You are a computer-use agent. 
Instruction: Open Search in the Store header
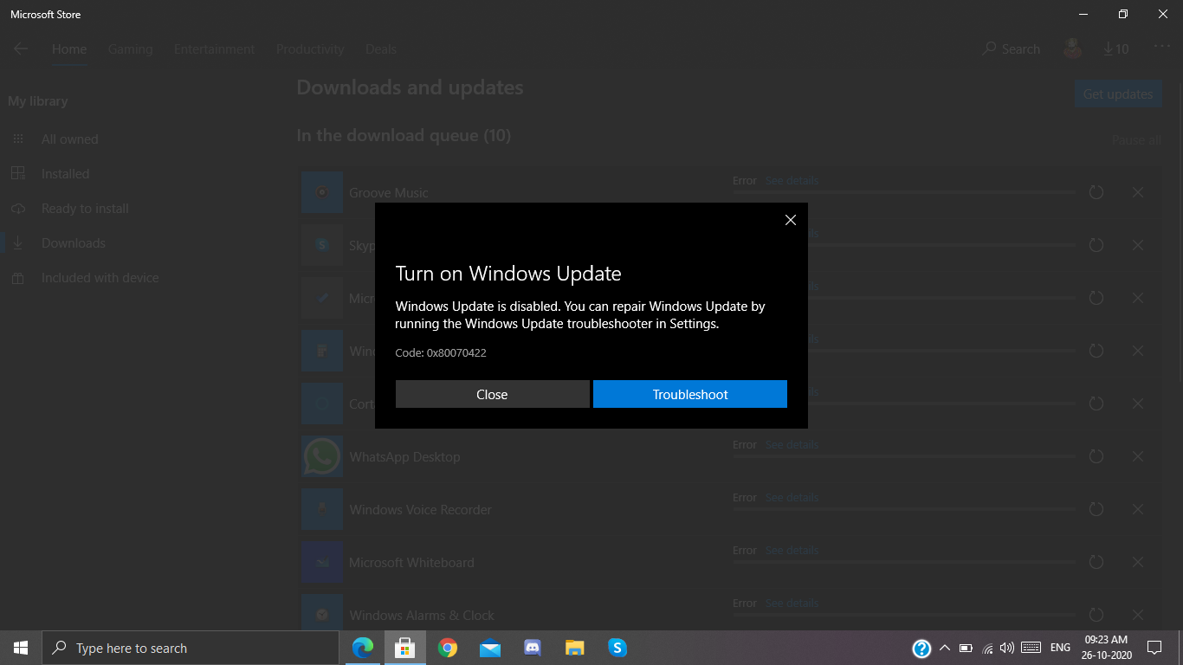[1012, 49]
